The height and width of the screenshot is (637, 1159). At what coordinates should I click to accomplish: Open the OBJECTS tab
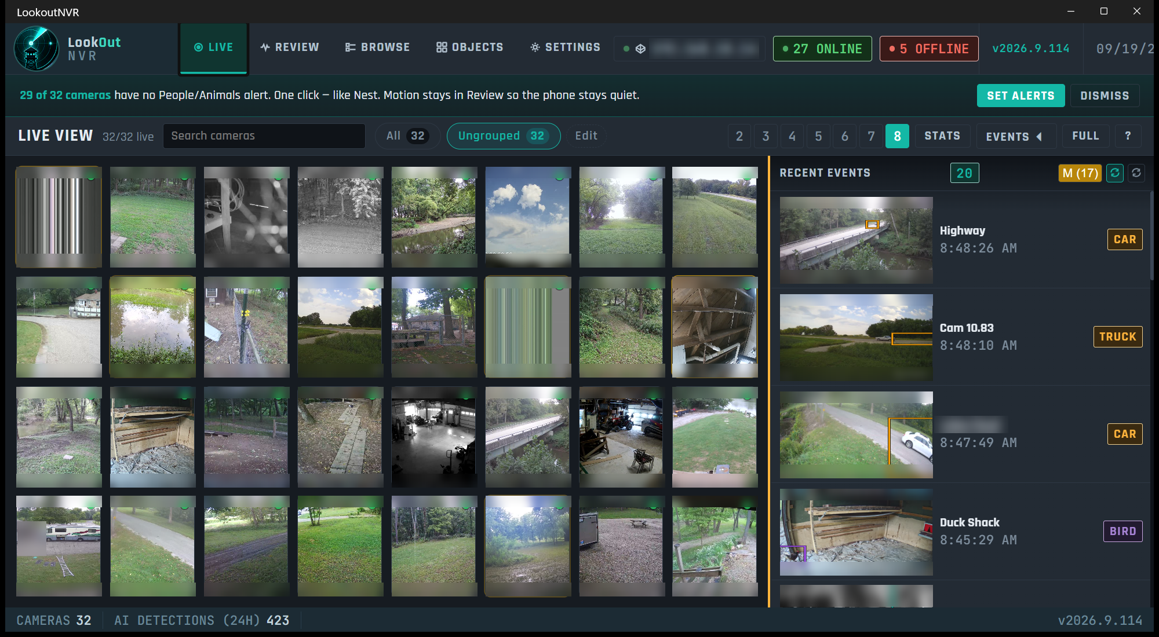coord(470,47)
